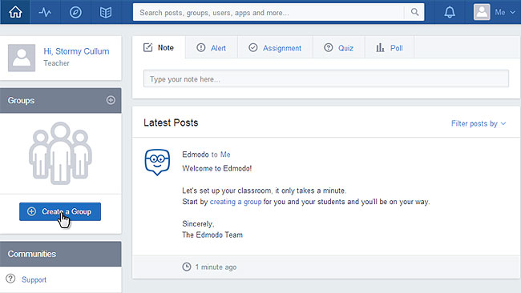521x293 pixels.
Task: Open the Support link
Action: [34, 279]
